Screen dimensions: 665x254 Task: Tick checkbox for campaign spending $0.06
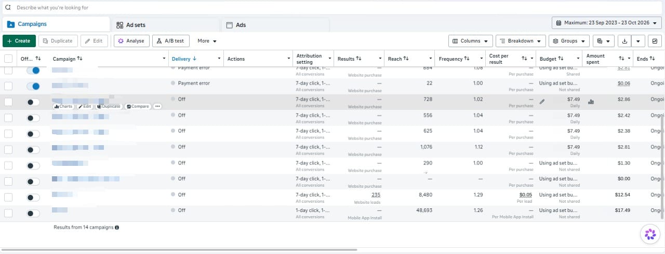[8, 86]
